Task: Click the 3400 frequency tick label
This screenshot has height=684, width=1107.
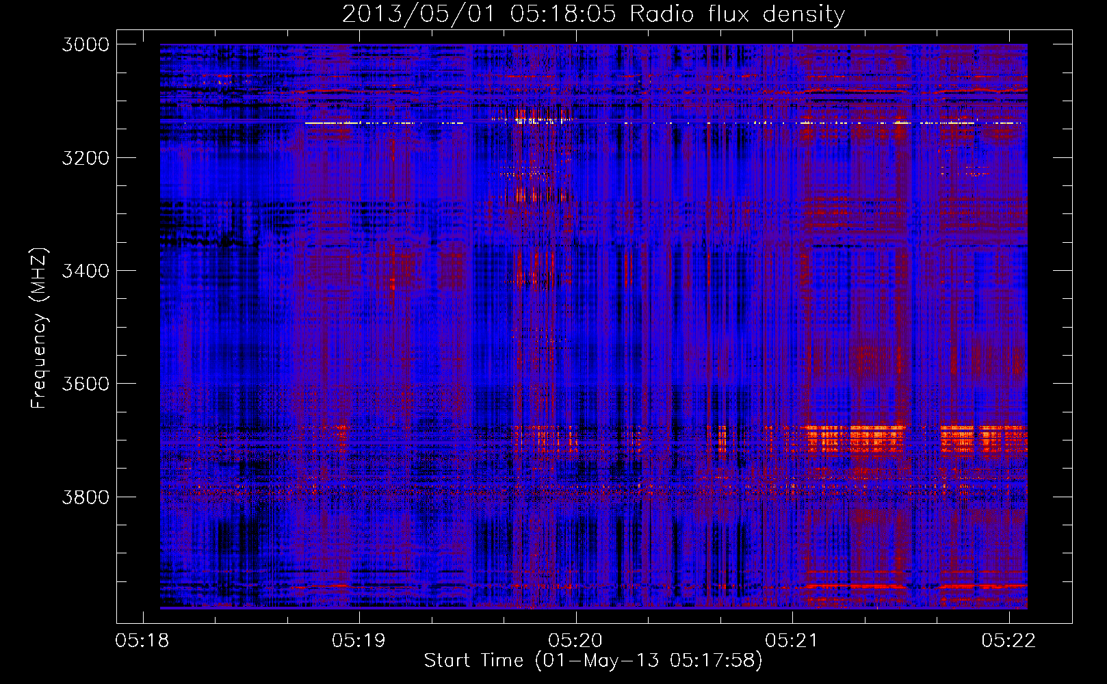Action: coord(86,271)
